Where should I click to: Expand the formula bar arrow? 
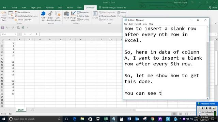tap(216, 34)
